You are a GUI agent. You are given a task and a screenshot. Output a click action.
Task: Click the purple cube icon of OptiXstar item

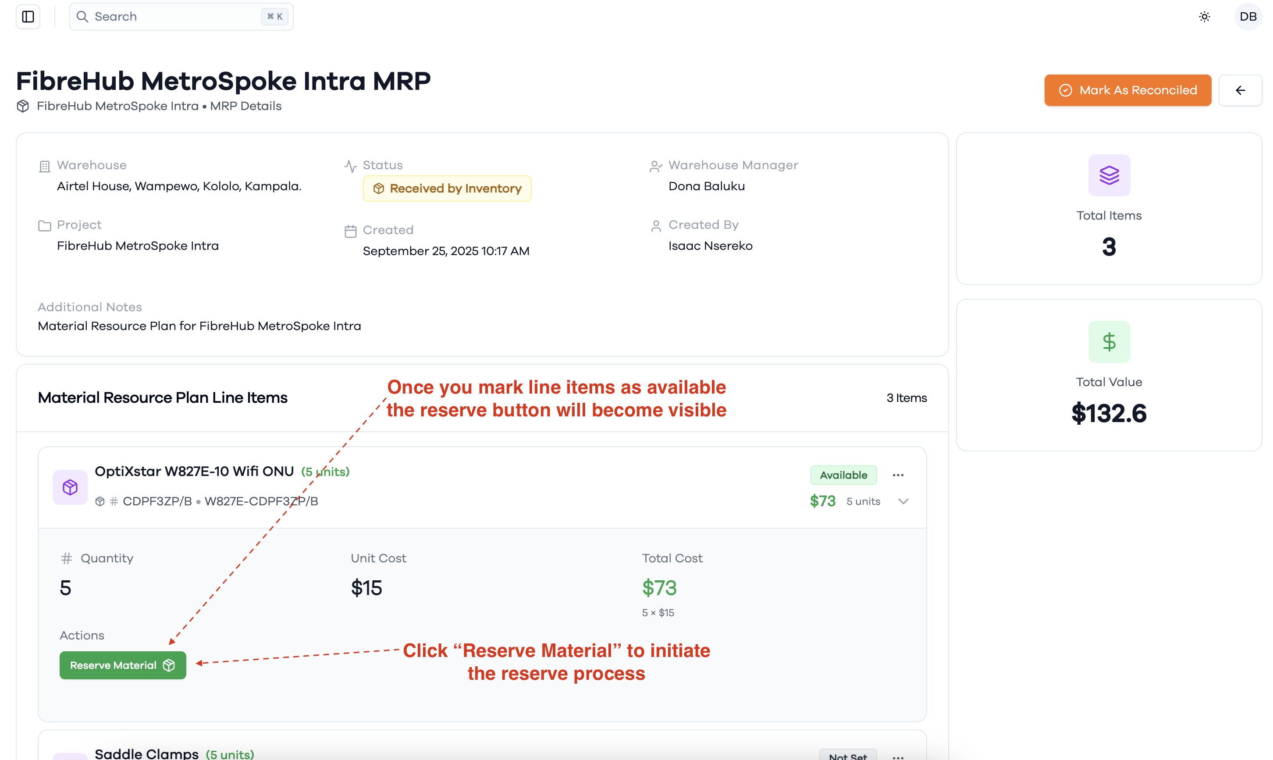pyautogui.click(x=70, y=487)
